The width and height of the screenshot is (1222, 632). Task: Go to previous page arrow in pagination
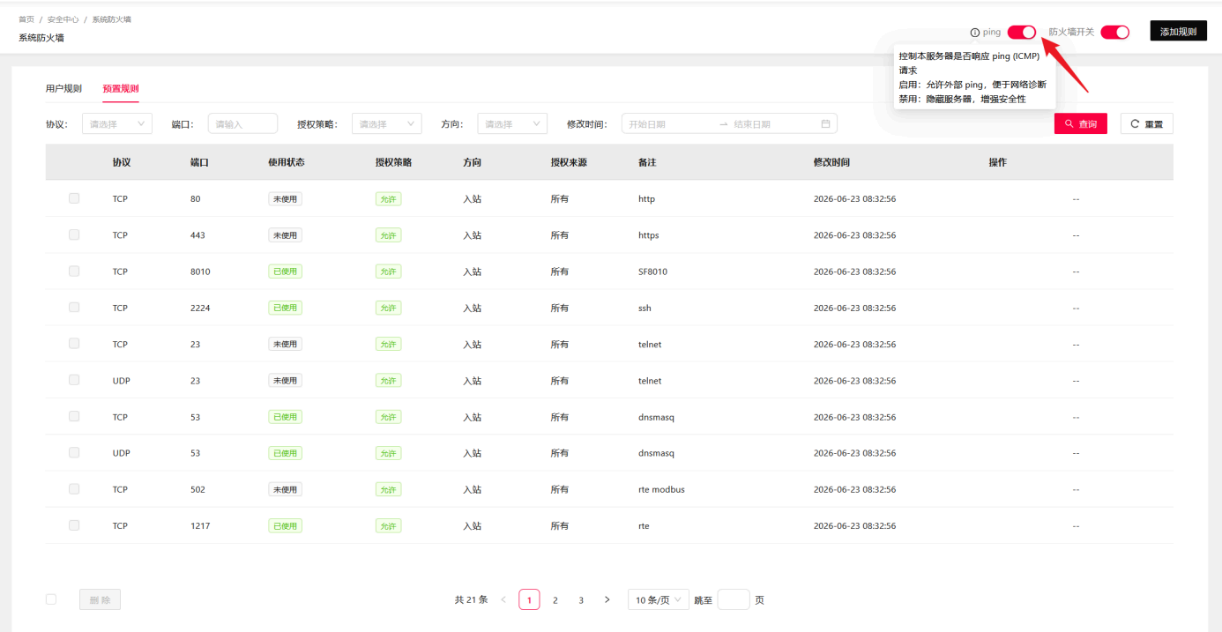(503, 600)
